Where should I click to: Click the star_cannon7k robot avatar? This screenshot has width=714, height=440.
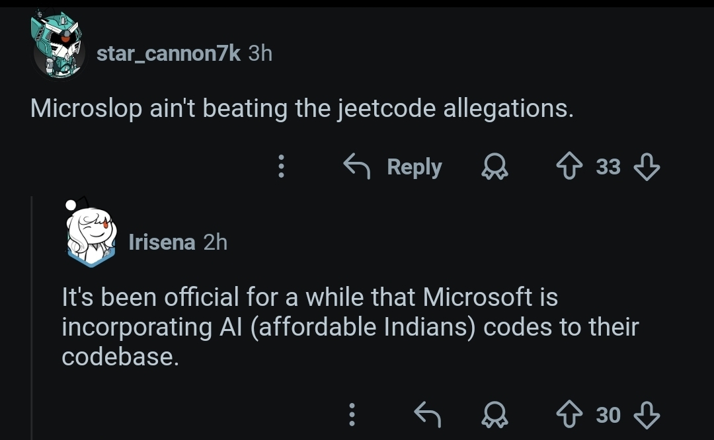pos(58,45)
